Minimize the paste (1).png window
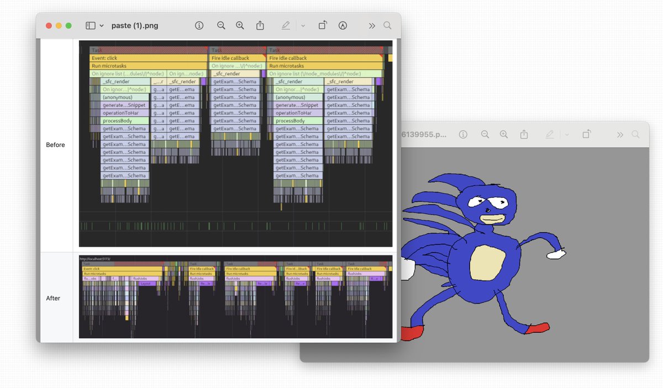 coord(59,26)
